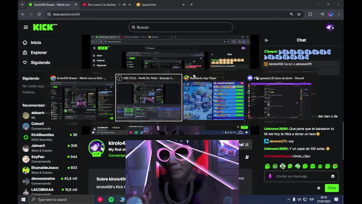This screenshot has width=362, height=204.
Task: Open Chrome media control icon
Action: (322, 14)
